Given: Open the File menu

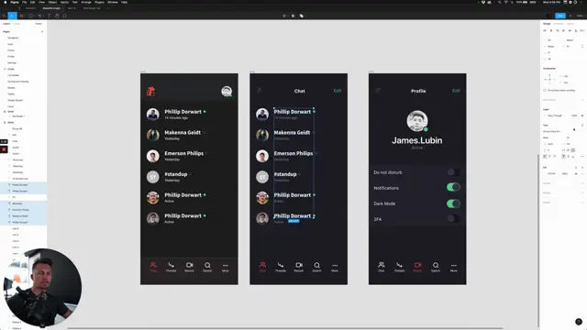Looking at the screenshot, I should point(25,2).
